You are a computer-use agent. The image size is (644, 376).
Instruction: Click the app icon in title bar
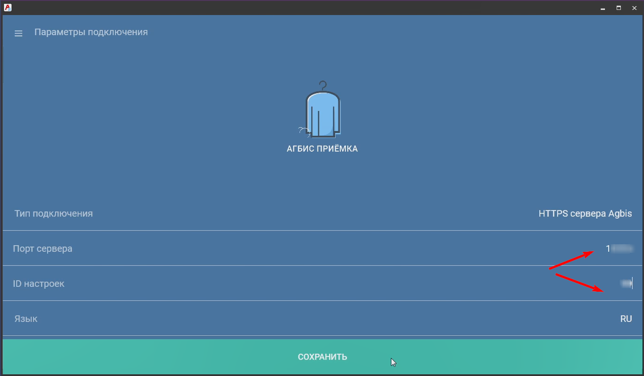click(x=7, y=7)
